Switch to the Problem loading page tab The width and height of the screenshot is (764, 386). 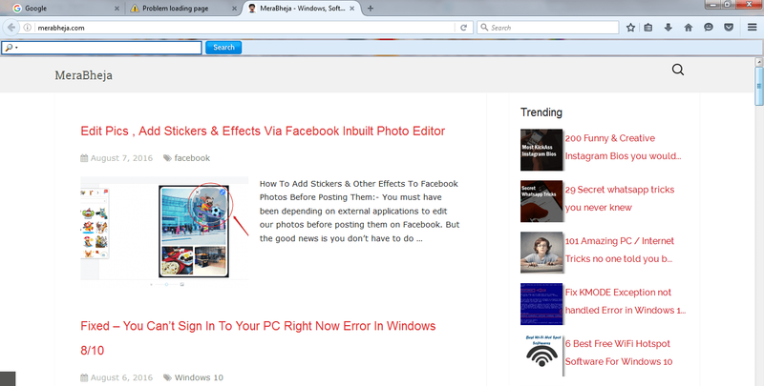tap(181, 9)
